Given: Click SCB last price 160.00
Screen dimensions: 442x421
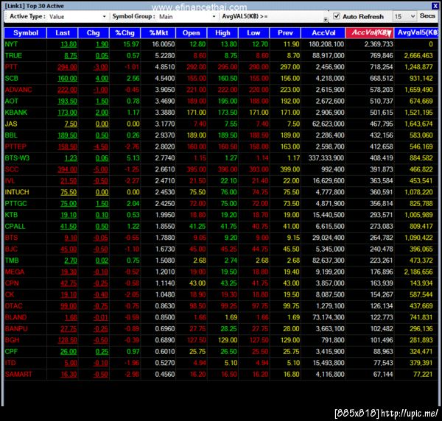Looking at the screenshot, I should click(x=67, y=78).
